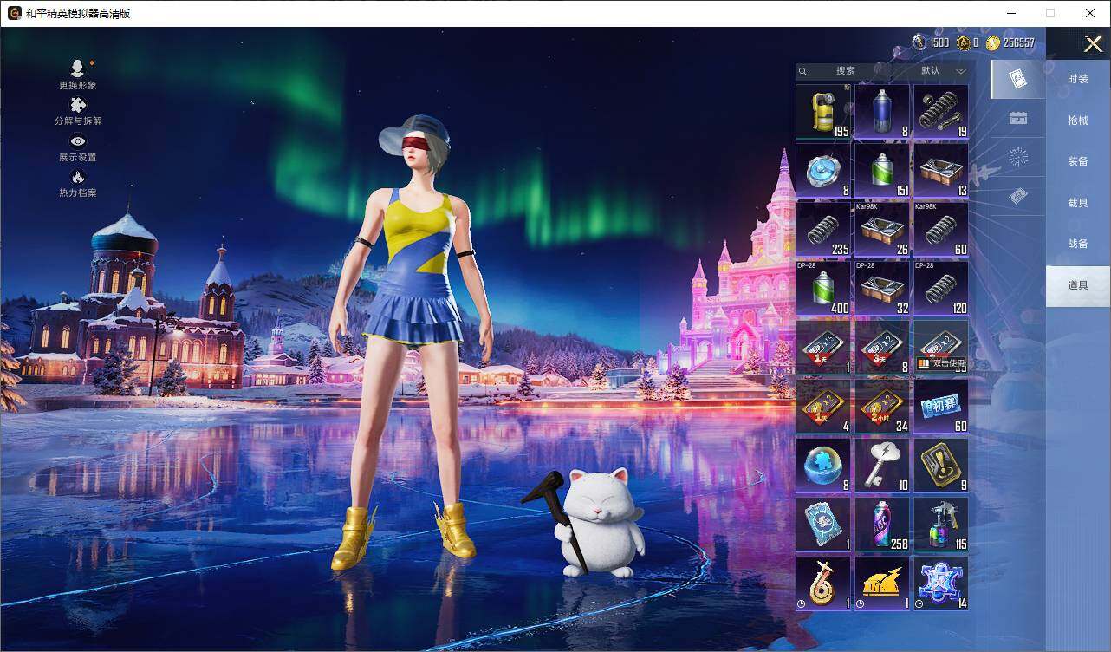Select the blue round disc item
Viewport: 1111px width, 652px height.
pyautogui.click(x=823, y=170)
